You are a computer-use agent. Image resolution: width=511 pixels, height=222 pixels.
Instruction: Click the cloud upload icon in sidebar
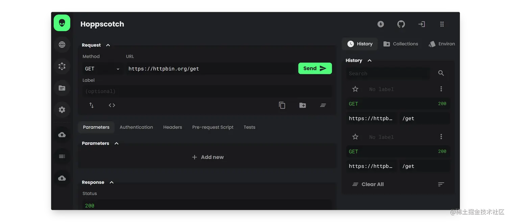click(x=62, y=135)
